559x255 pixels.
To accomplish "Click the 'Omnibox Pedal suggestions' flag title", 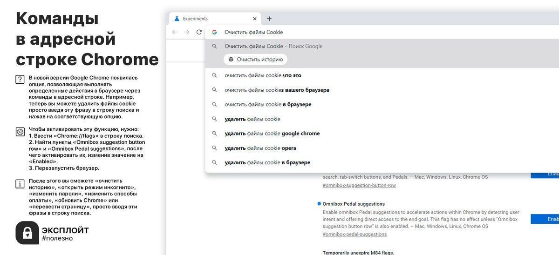I will (354, 204).
